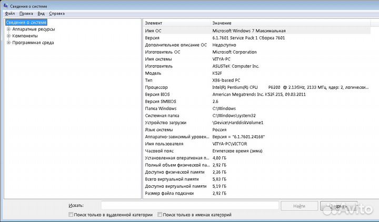This screenshot has width=379, height=222.
Task: Select the Всего виртуальной памяти row
Action: click(x=257, y=179)
